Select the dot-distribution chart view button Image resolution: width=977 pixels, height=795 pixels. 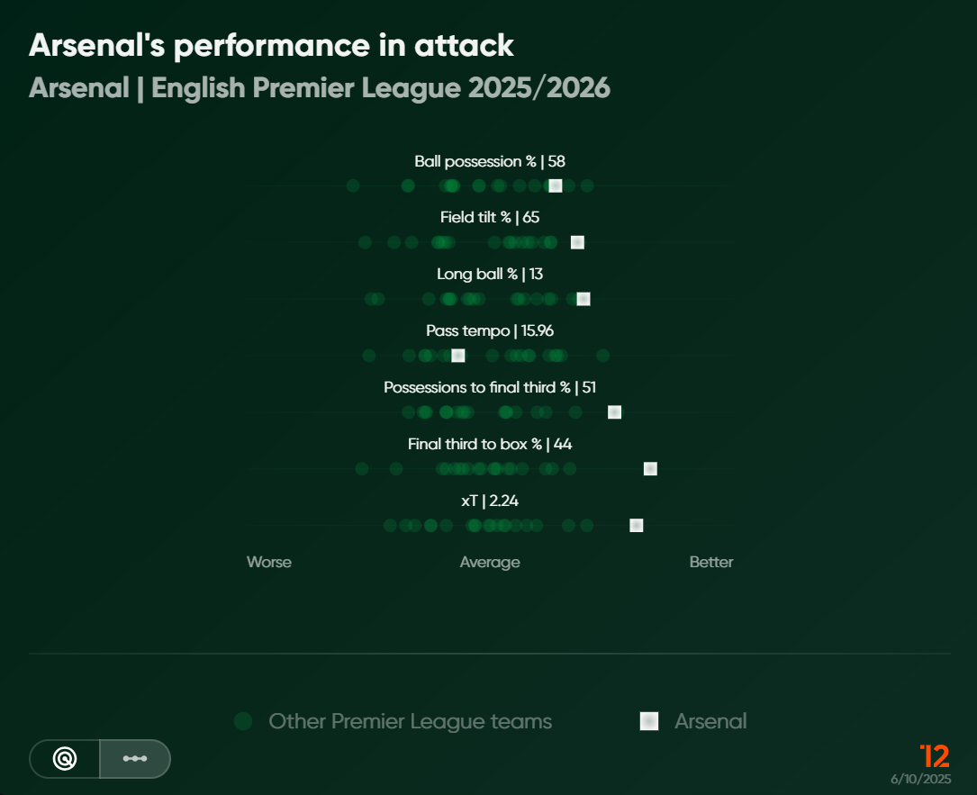(x=135, y=759)
